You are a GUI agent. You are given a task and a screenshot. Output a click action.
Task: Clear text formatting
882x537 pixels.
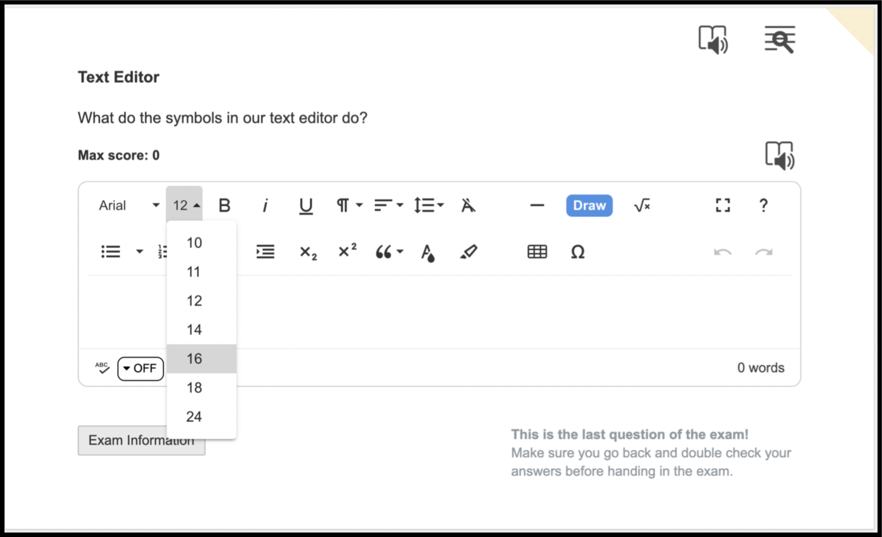[x=468, y=206]
